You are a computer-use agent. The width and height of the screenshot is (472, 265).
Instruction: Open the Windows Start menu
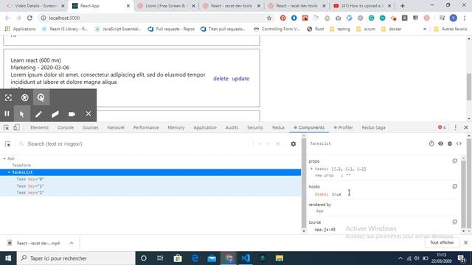tap(8, 258)
